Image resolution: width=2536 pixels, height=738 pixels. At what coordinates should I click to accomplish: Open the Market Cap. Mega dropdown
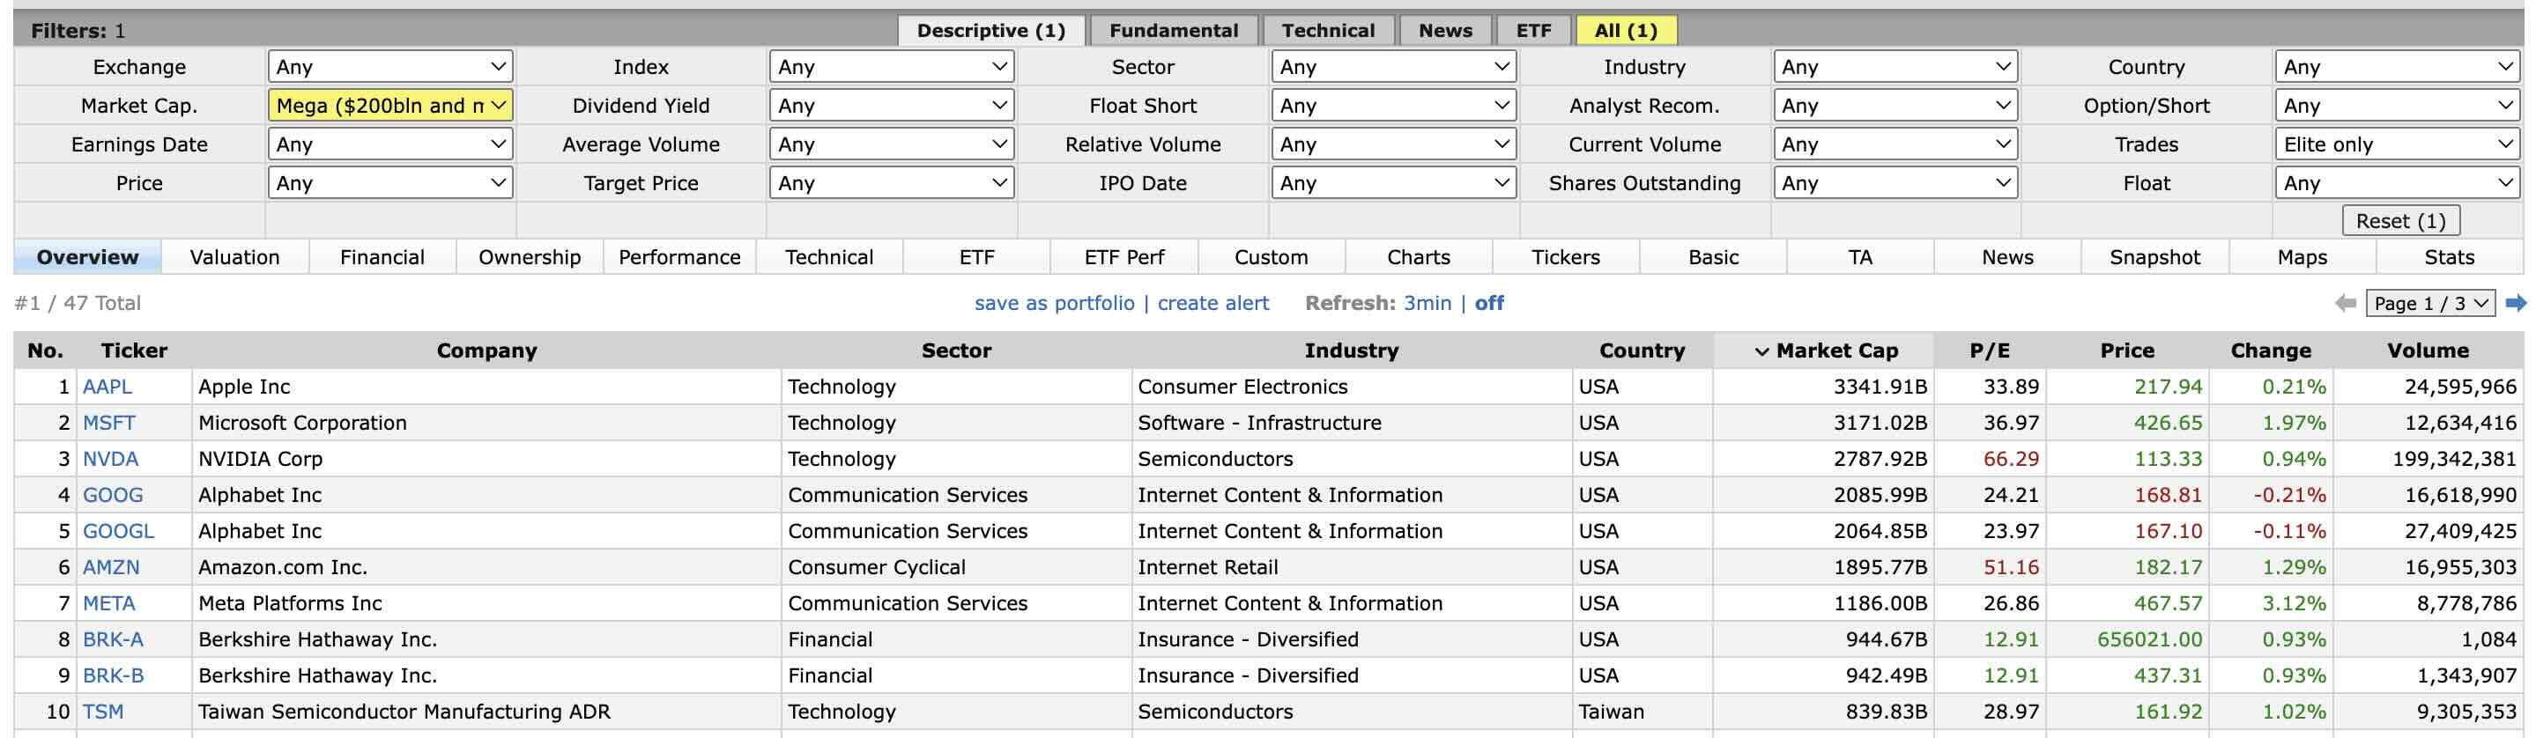coord(391,106)
